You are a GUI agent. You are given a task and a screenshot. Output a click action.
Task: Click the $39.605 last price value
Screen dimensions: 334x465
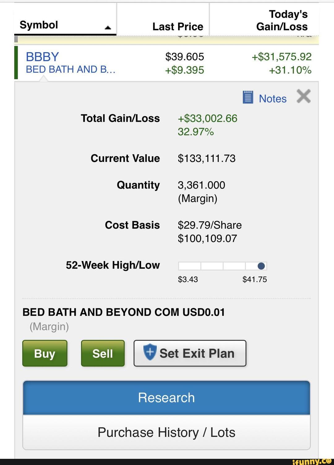point(185,57)
